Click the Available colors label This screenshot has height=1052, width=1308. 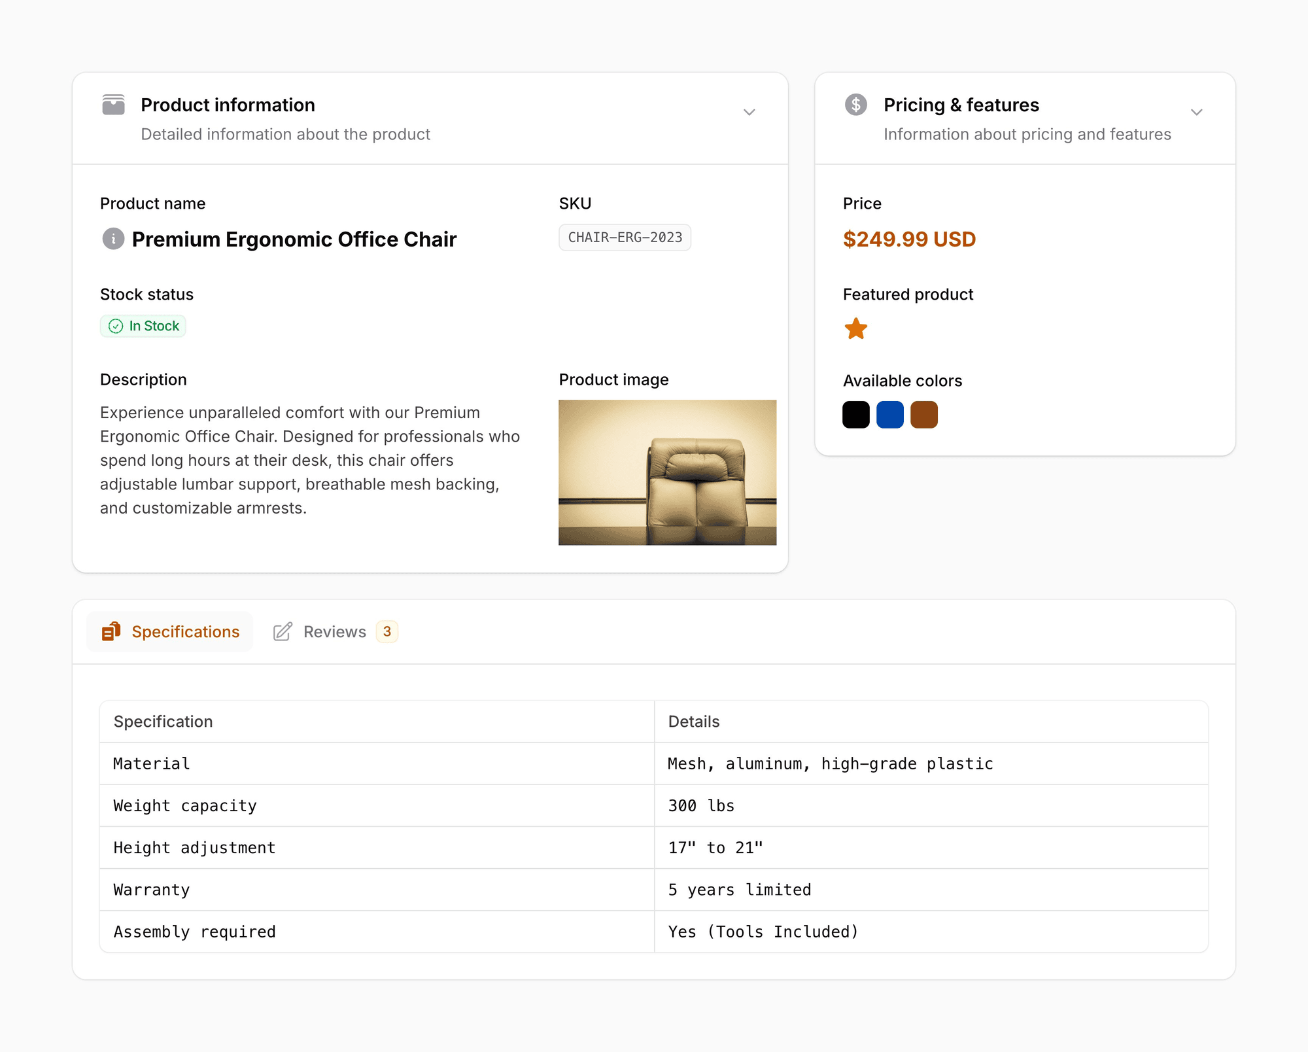902,381
